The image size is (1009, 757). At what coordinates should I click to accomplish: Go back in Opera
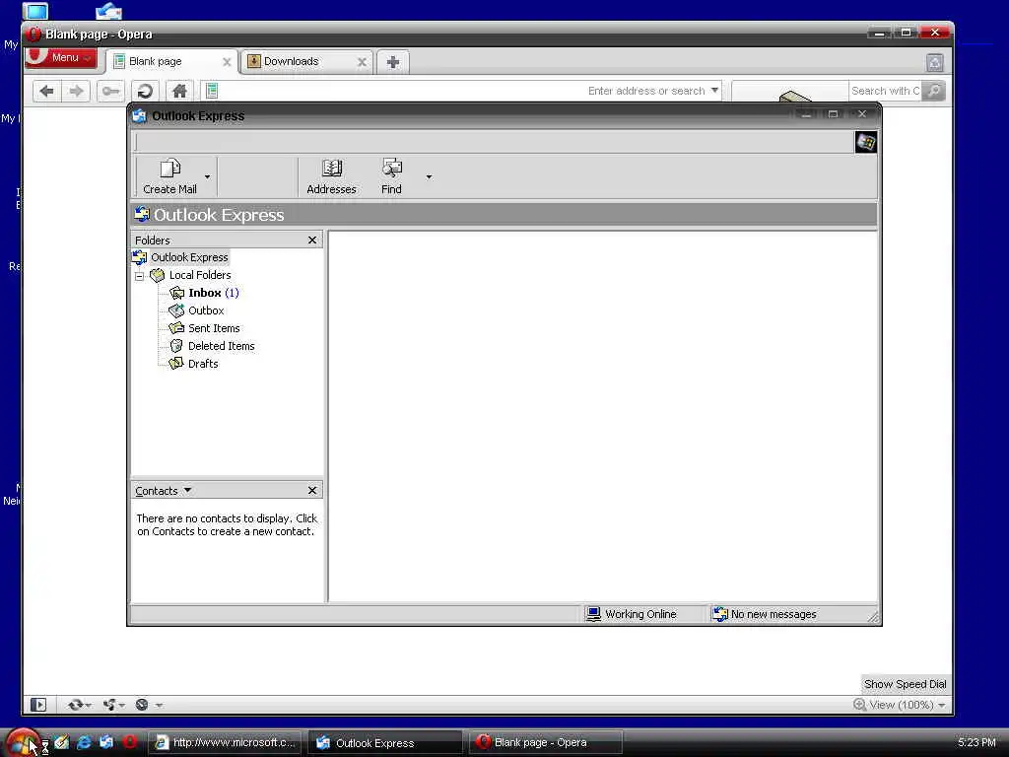click(46, 92)
